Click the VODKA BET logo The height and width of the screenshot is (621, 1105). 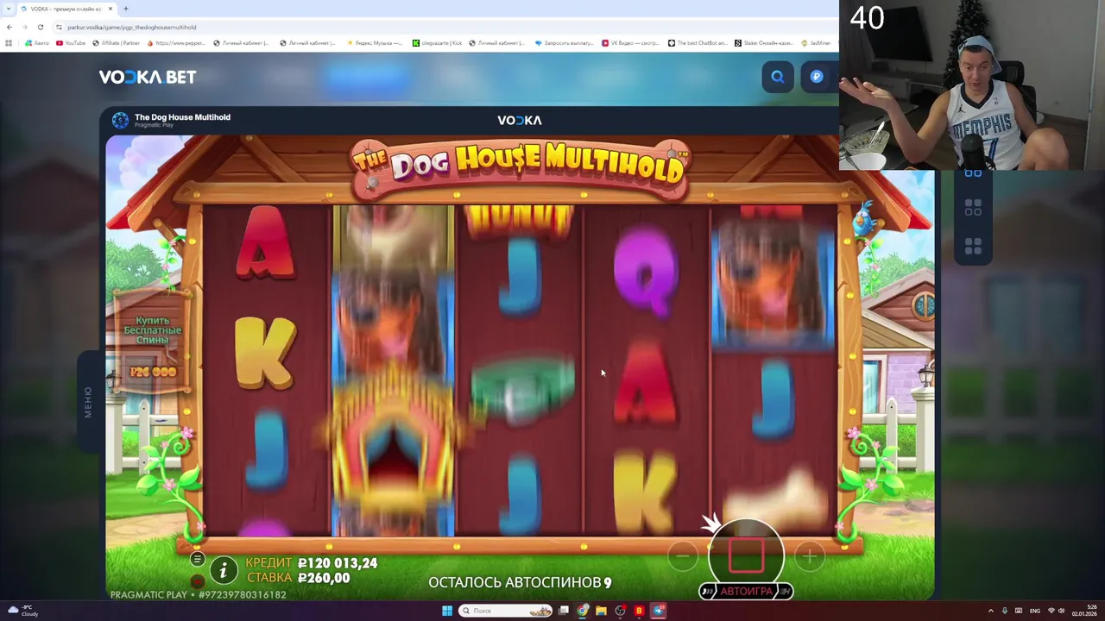click(148, 77)
